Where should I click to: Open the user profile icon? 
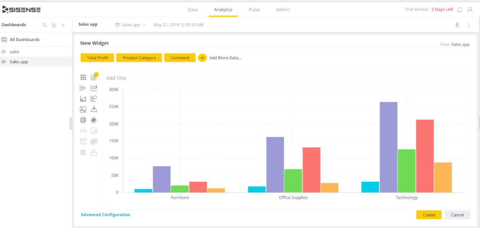pos(470,10)
